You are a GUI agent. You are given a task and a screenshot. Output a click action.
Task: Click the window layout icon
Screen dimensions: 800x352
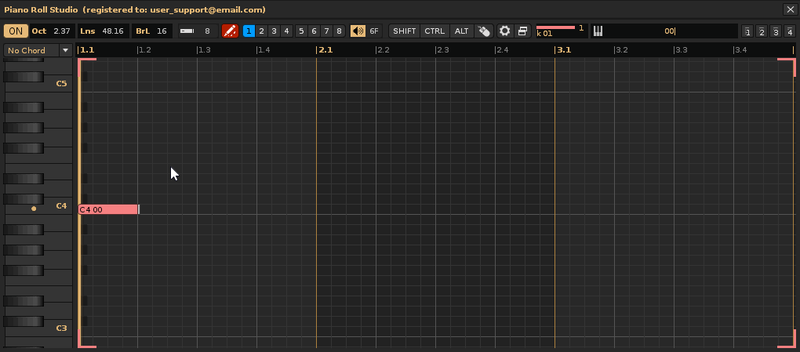(x=522, y=31)
